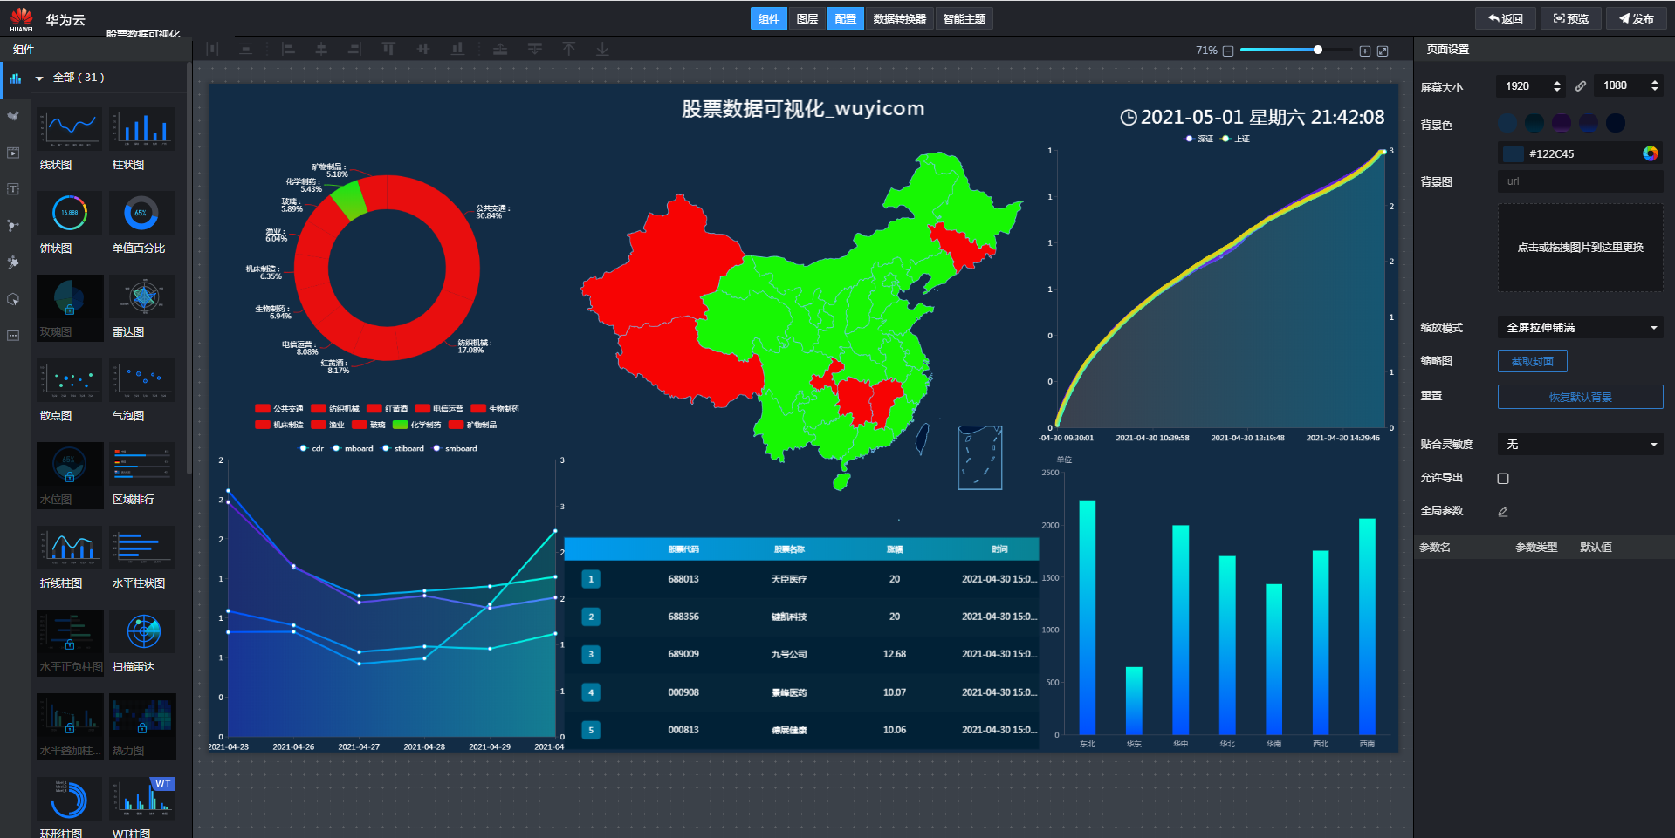Click the edit global parameters pencil icon
Screen dimensions: 1675x838
click(x=1503, y=512)
